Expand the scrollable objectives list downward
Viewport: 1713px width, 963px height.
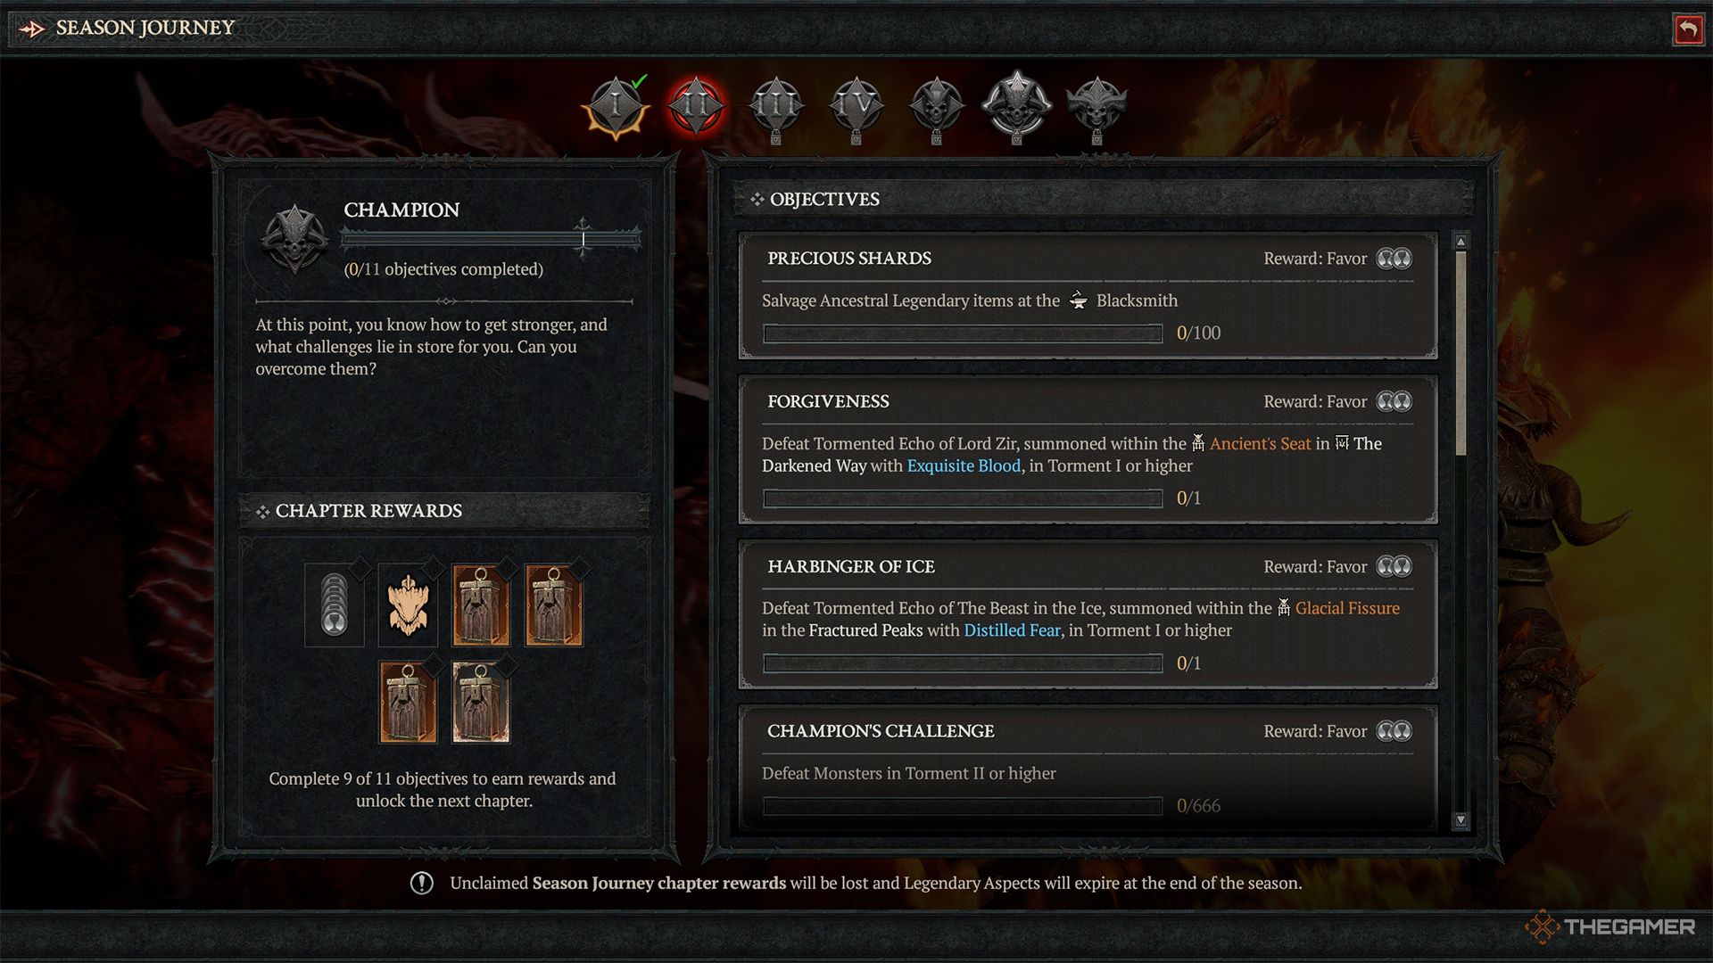1459,824
